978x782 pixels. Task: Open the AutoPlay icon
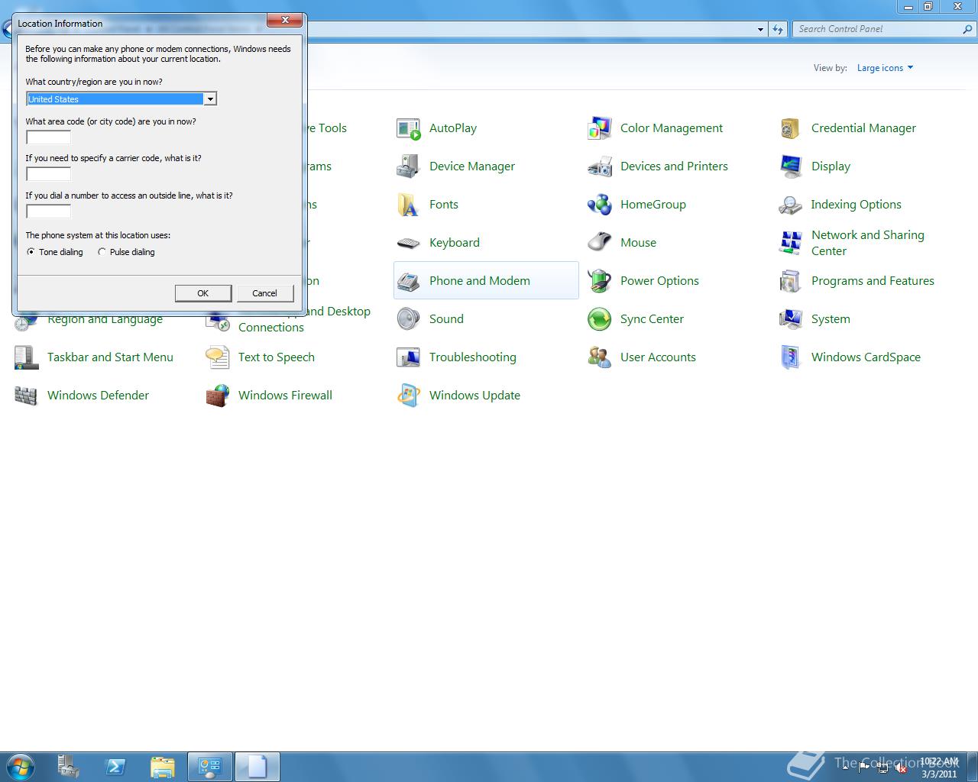point(409,128)
